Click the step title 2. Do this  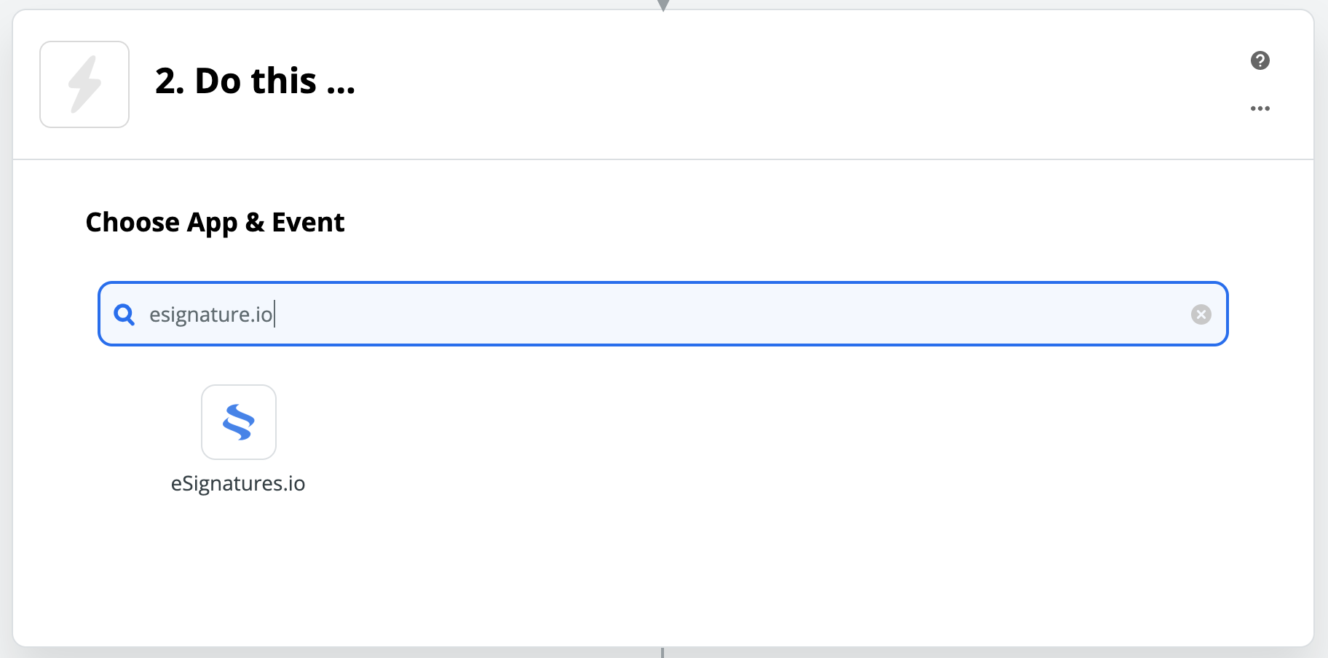(x=255, y=82)
